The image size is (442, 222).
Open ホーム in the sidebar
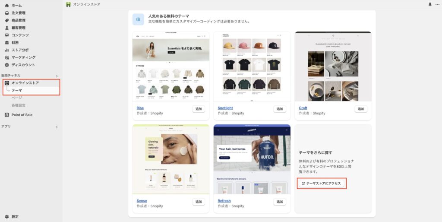tap(17, 5)
